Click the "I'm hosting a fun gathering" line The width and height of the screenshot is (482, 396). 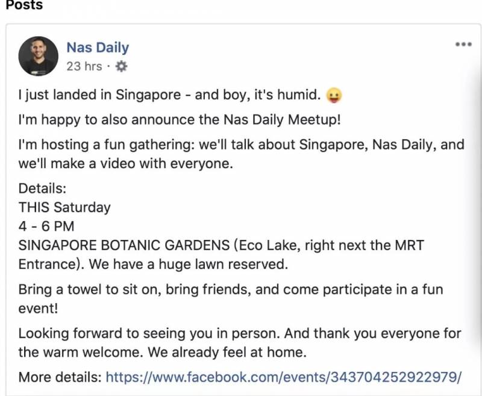[x=241, y=145]
